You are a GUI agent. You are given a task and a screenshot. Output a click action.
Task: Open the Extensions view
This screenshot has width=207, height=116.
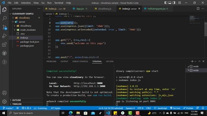[4, 44]
